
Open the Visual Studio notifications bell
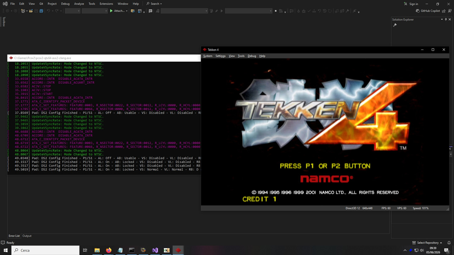(449, 243)
